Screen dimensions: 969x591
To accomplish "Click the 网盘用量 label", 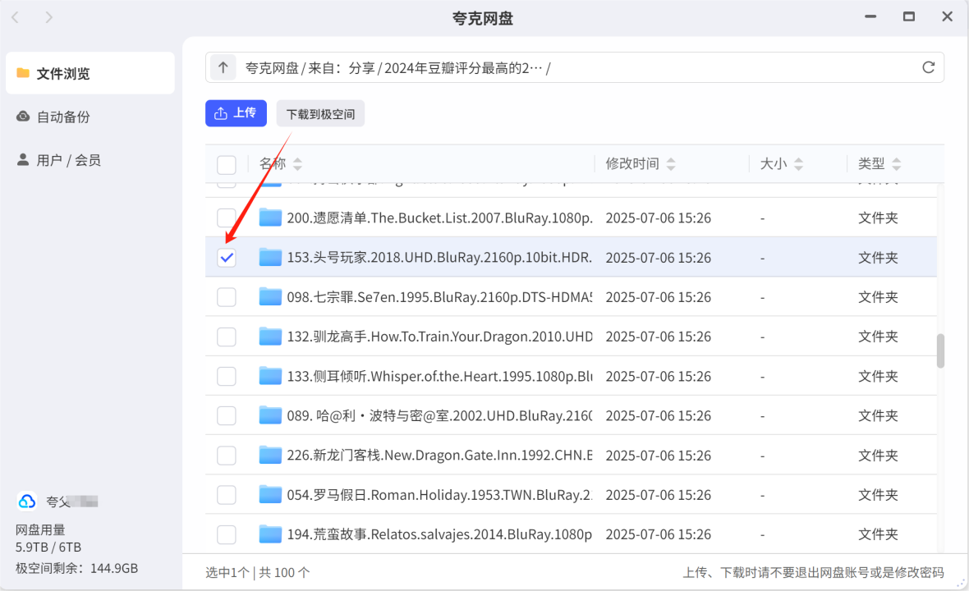I will [x=40, y=529].
